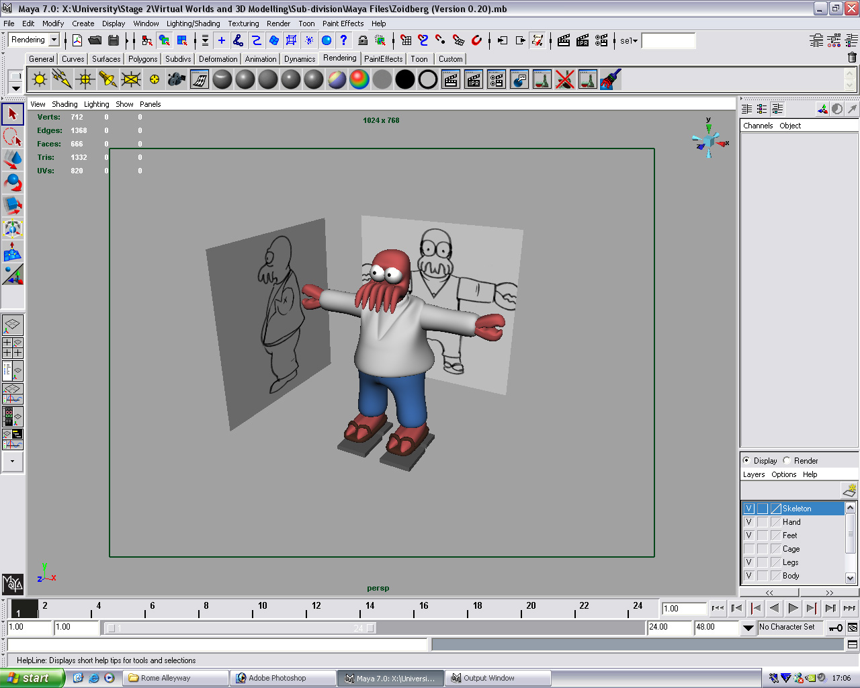860x688 pixels.
Task: Open render globals shelf icon
Action: [x=497, y=79]
